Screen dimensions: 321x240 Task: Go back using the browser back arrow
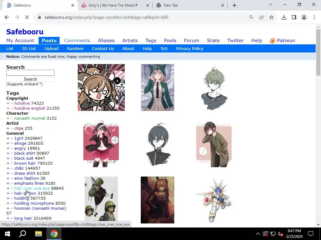(7, 17)
